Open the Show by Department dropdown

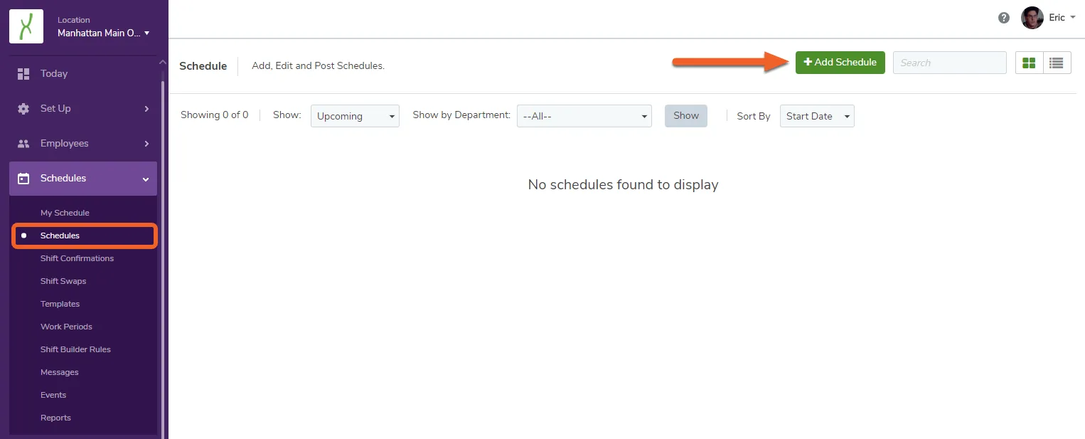(x=584, y=116)
